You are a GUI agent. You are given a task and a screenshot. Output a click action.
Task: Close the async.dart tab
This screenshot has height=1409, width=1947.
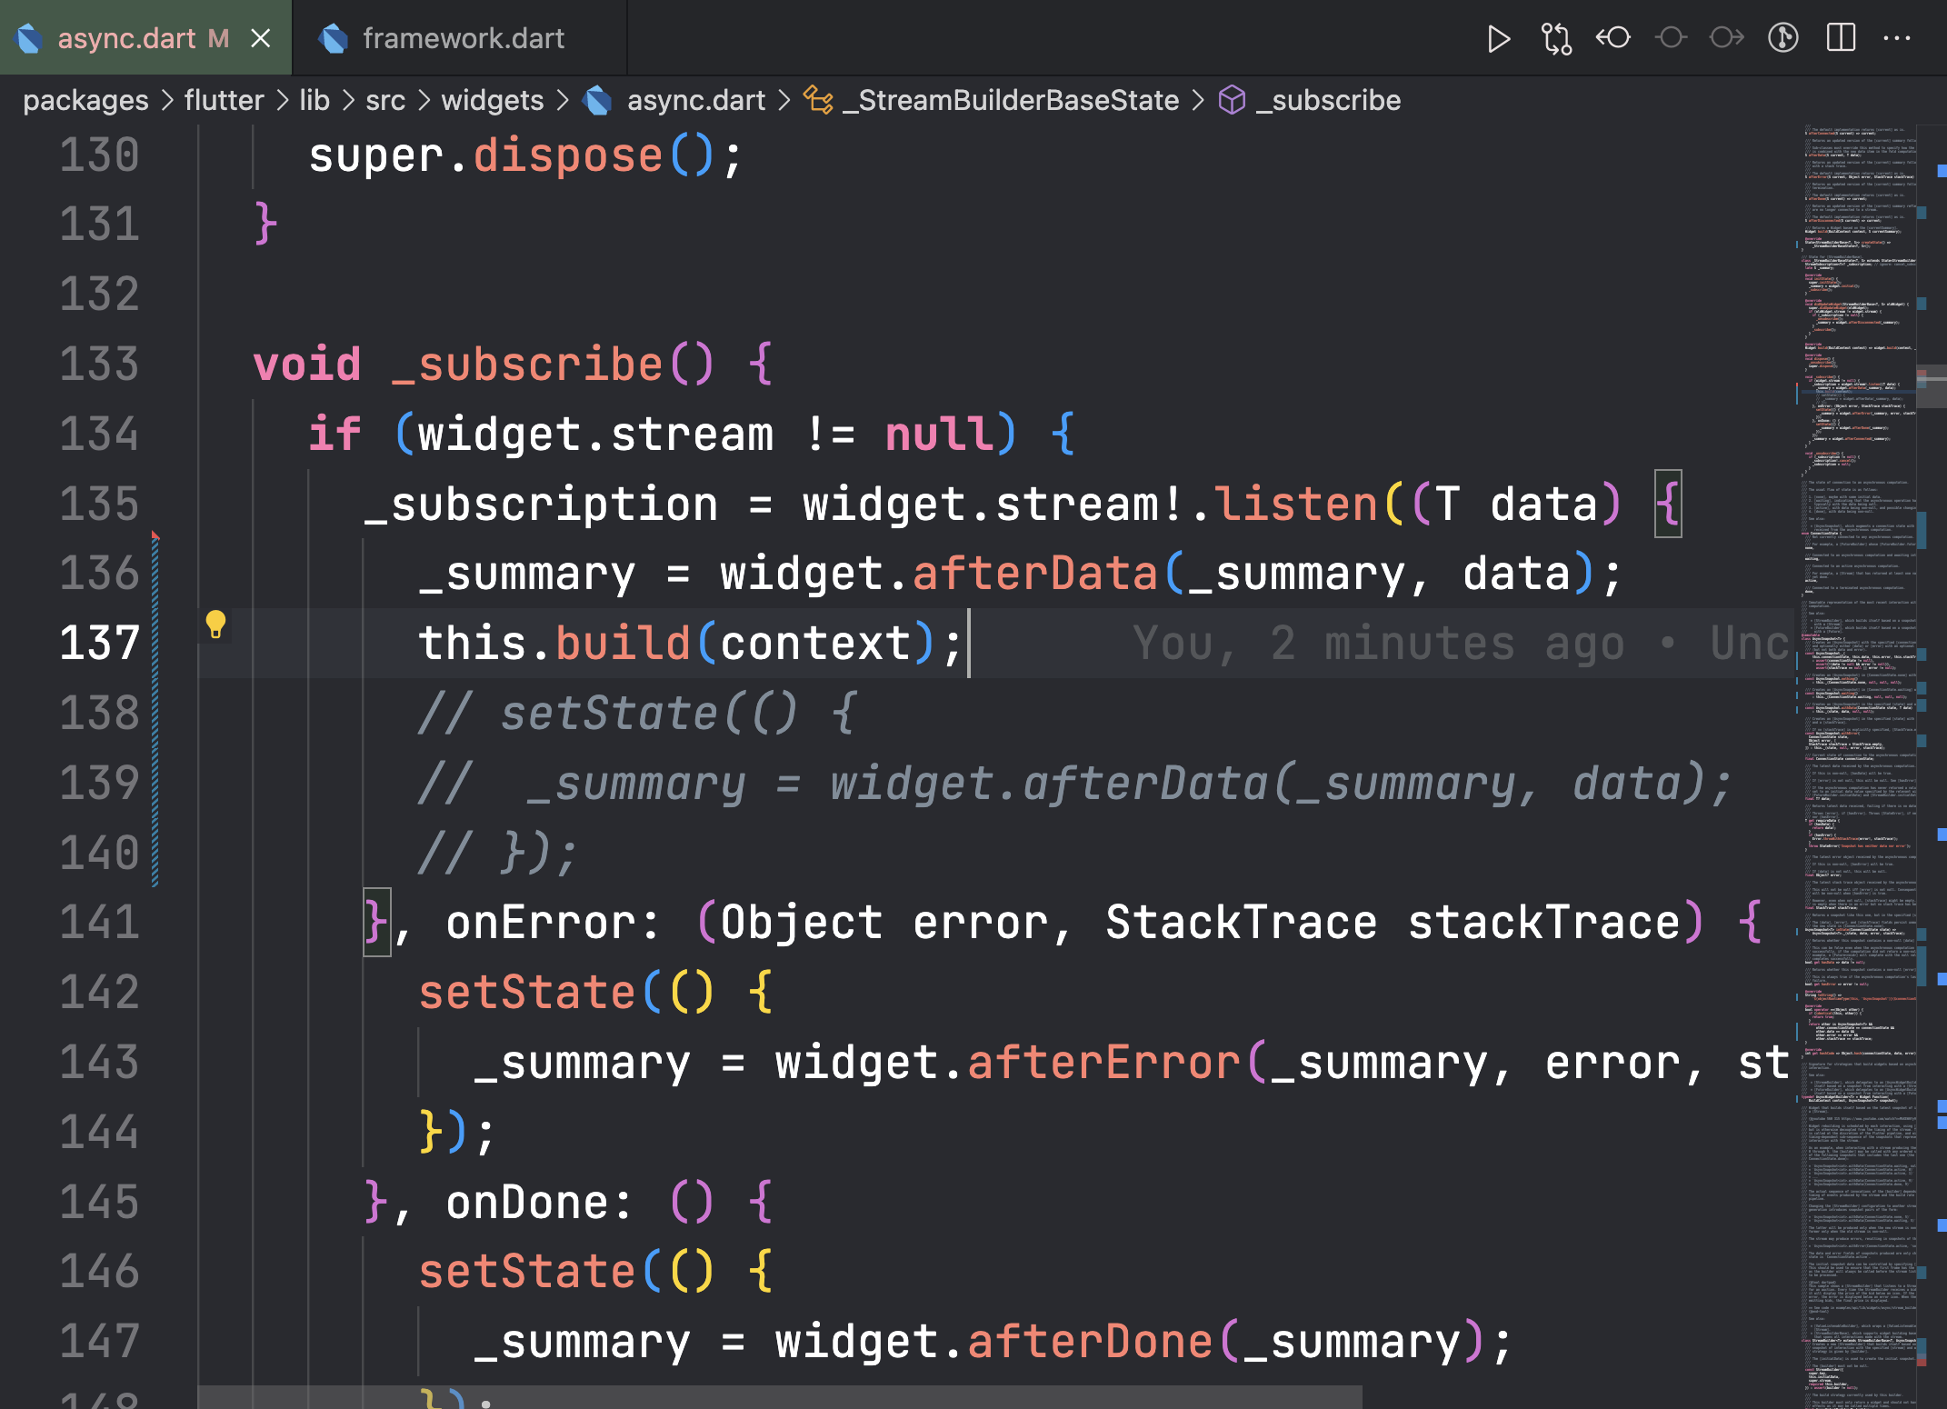point(262,37)
